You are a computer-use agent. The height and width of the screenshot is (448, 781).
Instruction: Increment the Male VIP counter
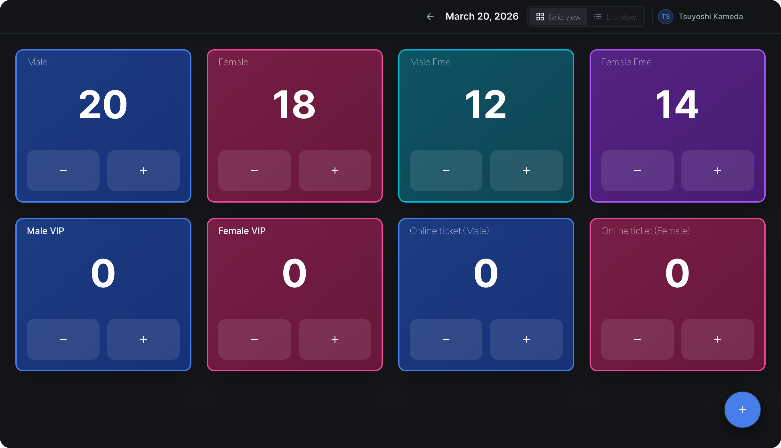143,339
